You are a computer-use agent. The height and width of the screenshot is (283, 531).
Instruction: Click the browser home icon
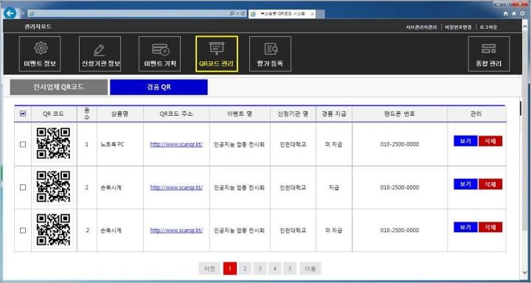[506, 13]
